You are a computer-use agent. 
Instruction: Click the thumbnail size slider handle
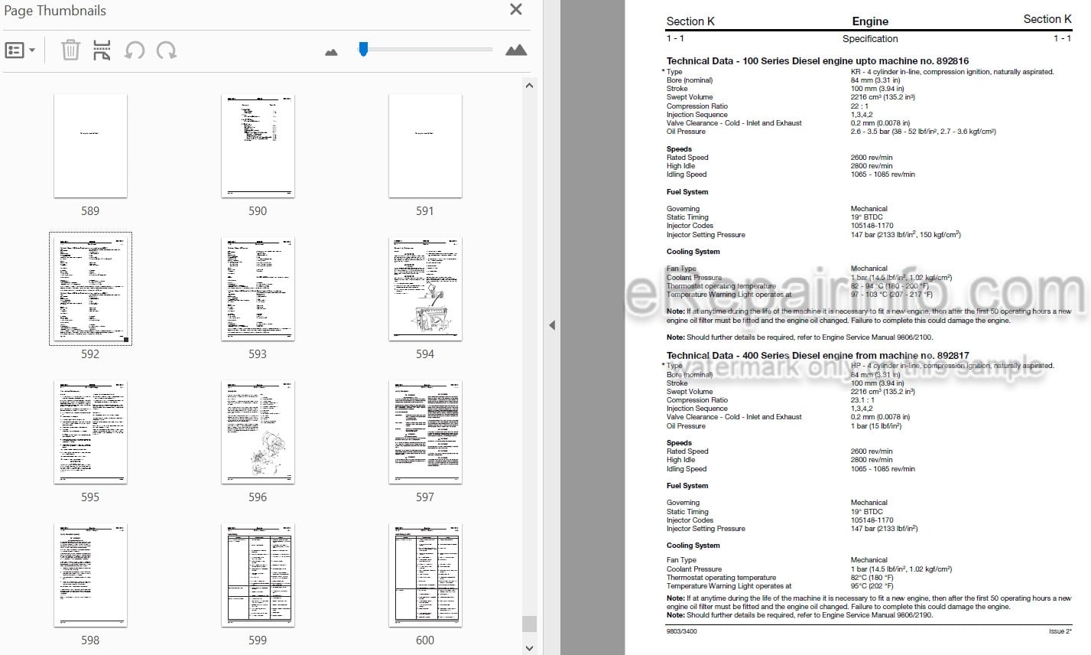click(363, 49)
